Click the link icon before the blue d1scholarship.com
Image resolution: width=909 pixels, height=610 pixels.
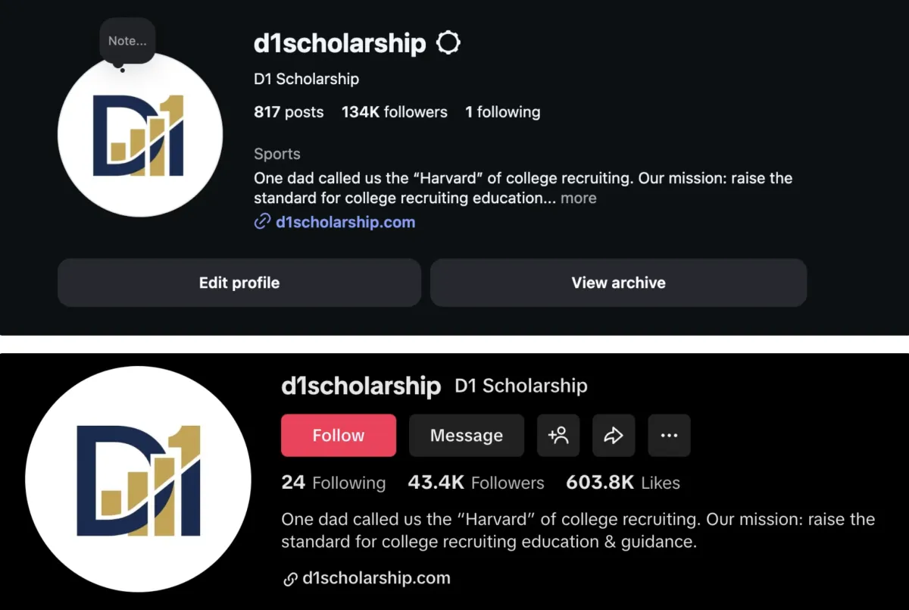tap(262, 222)
